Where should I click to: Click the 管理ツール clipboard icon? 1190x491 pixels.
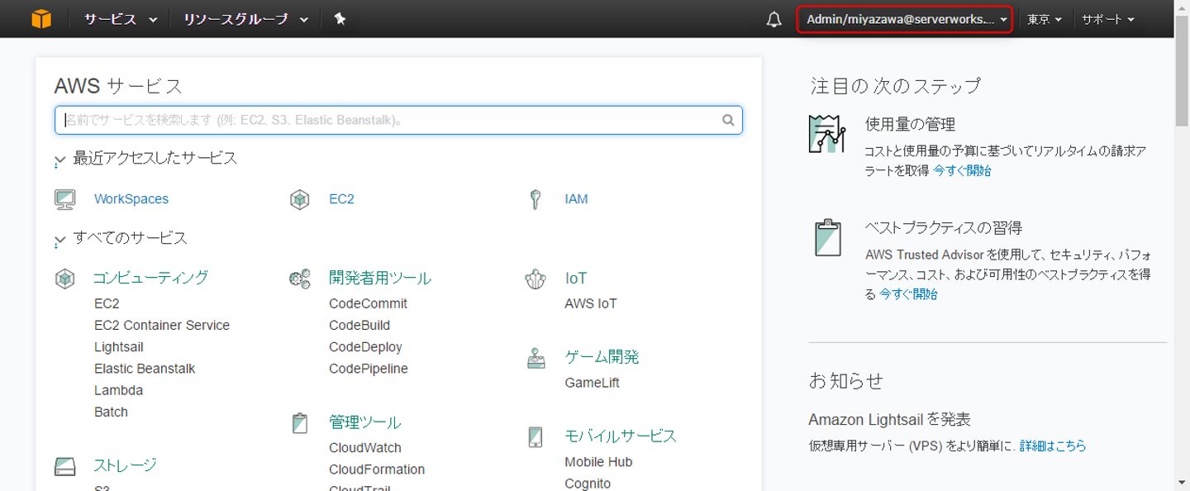pyautogui.click(x=300, y=423)
